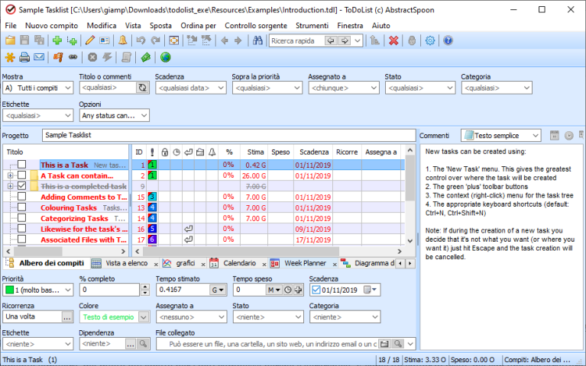This screenshot has width=586, height=366.
Task: Switch to the 'Vista a elenco' tab
Action: click(126, 263)
